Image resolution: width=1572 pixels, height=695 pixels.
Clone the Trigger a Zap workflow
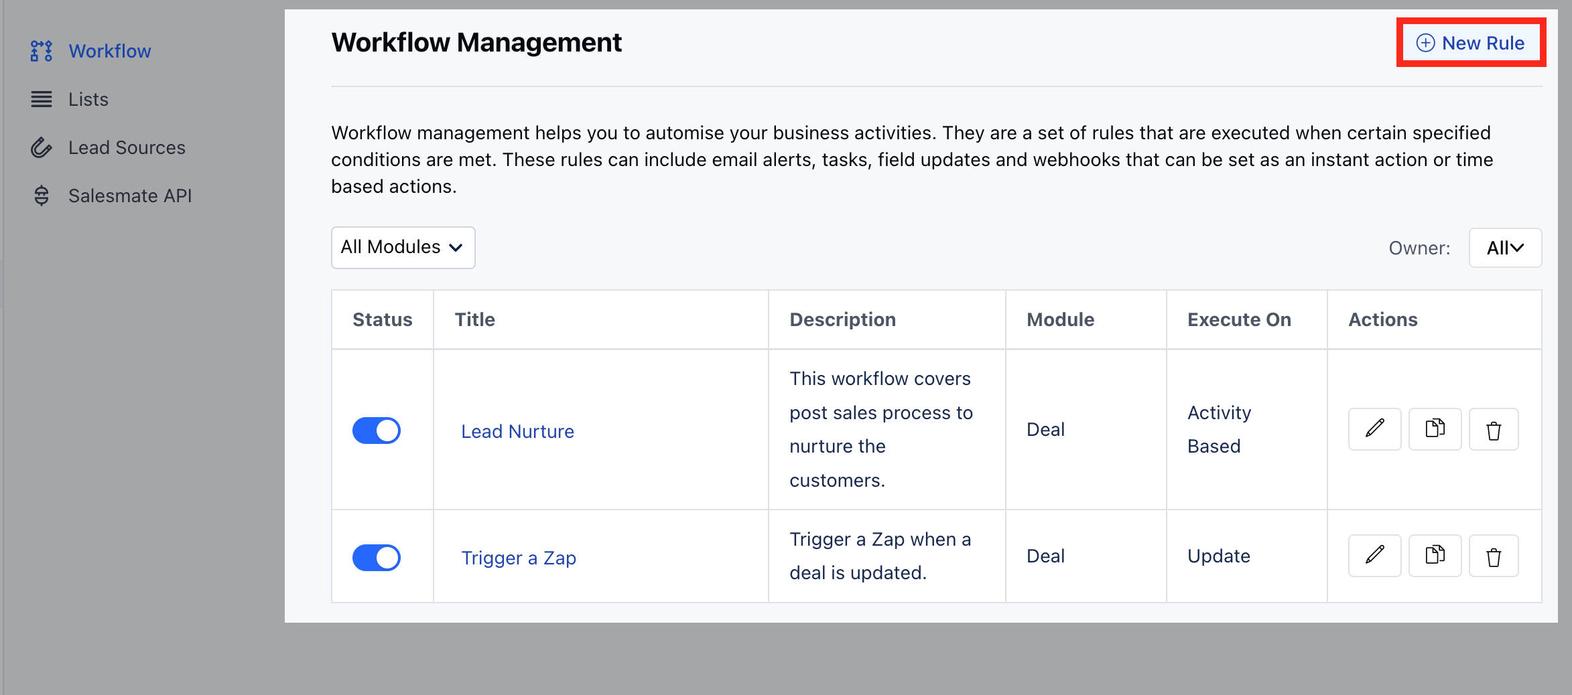pos(1435,556)
